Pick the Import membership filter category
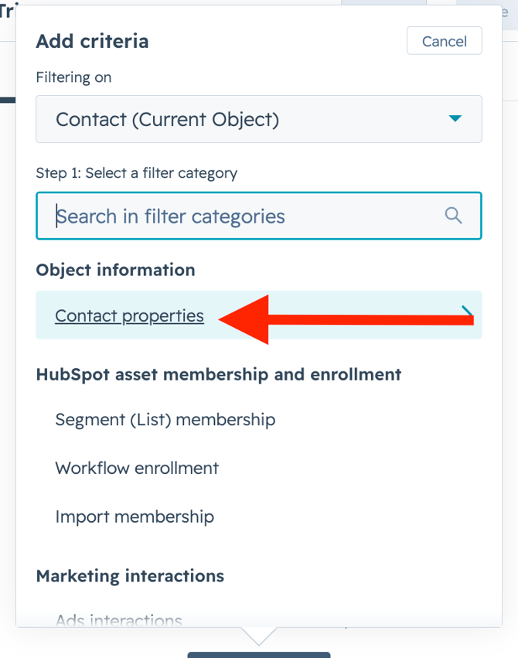 135,517
